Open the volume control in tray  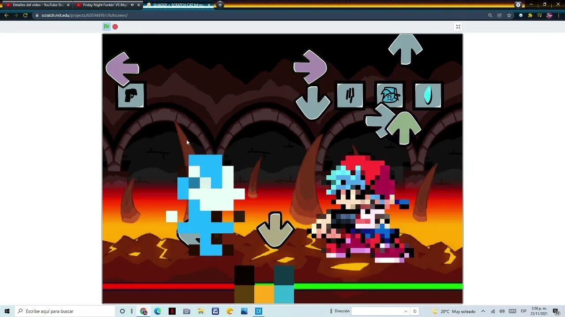point(502,311)
